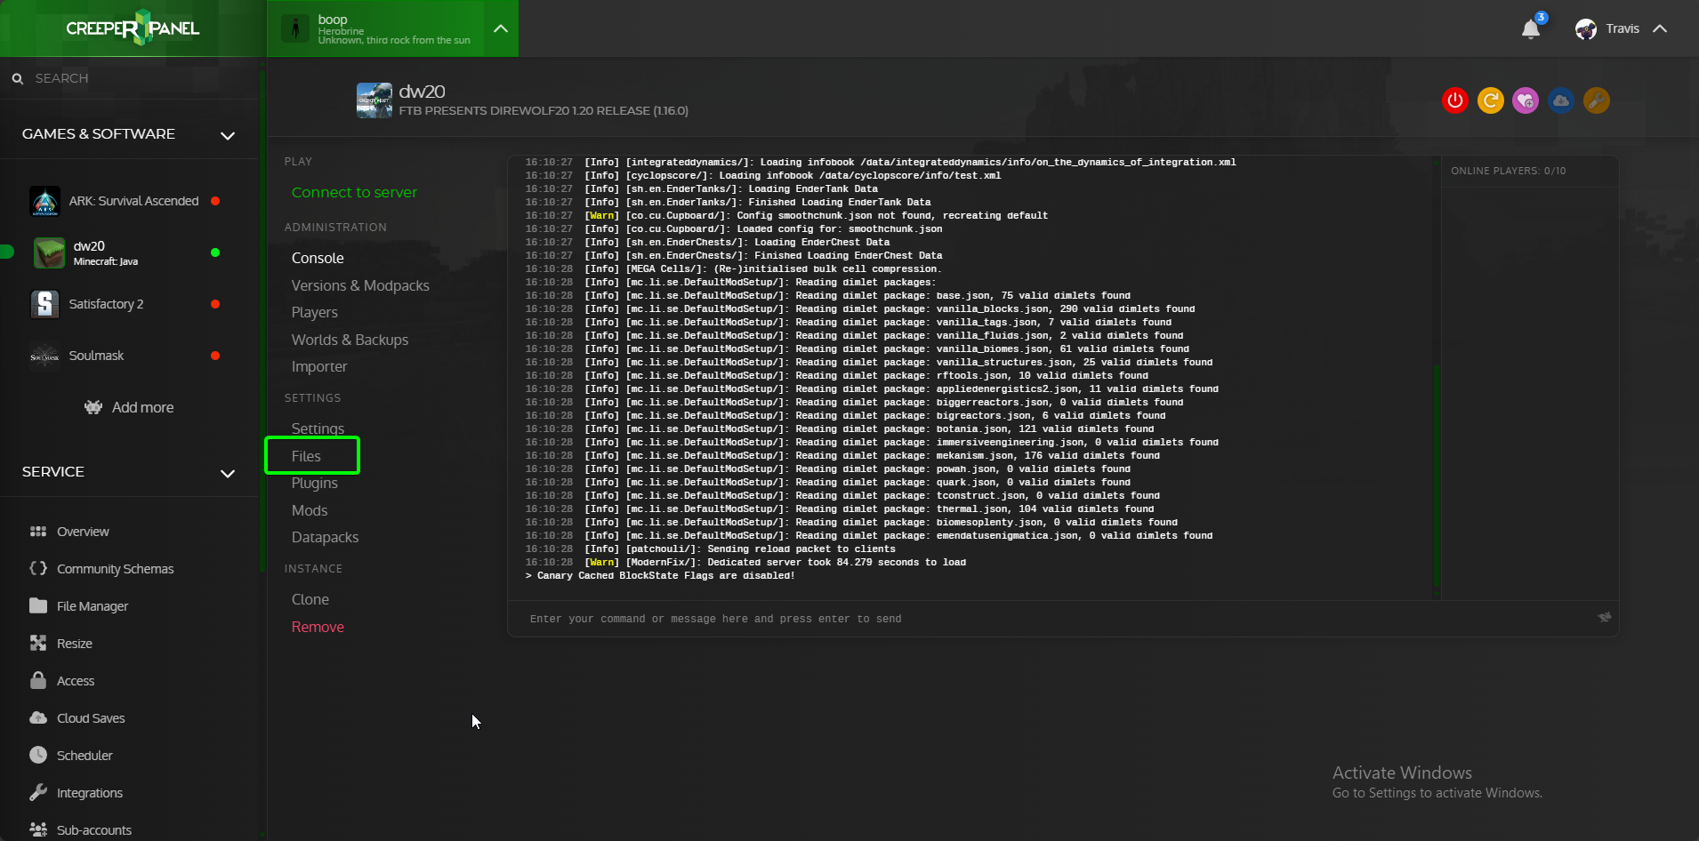Open the Travis account dropdown chevron
The height and width of the screenshot is (841, 1699).
1660,28
